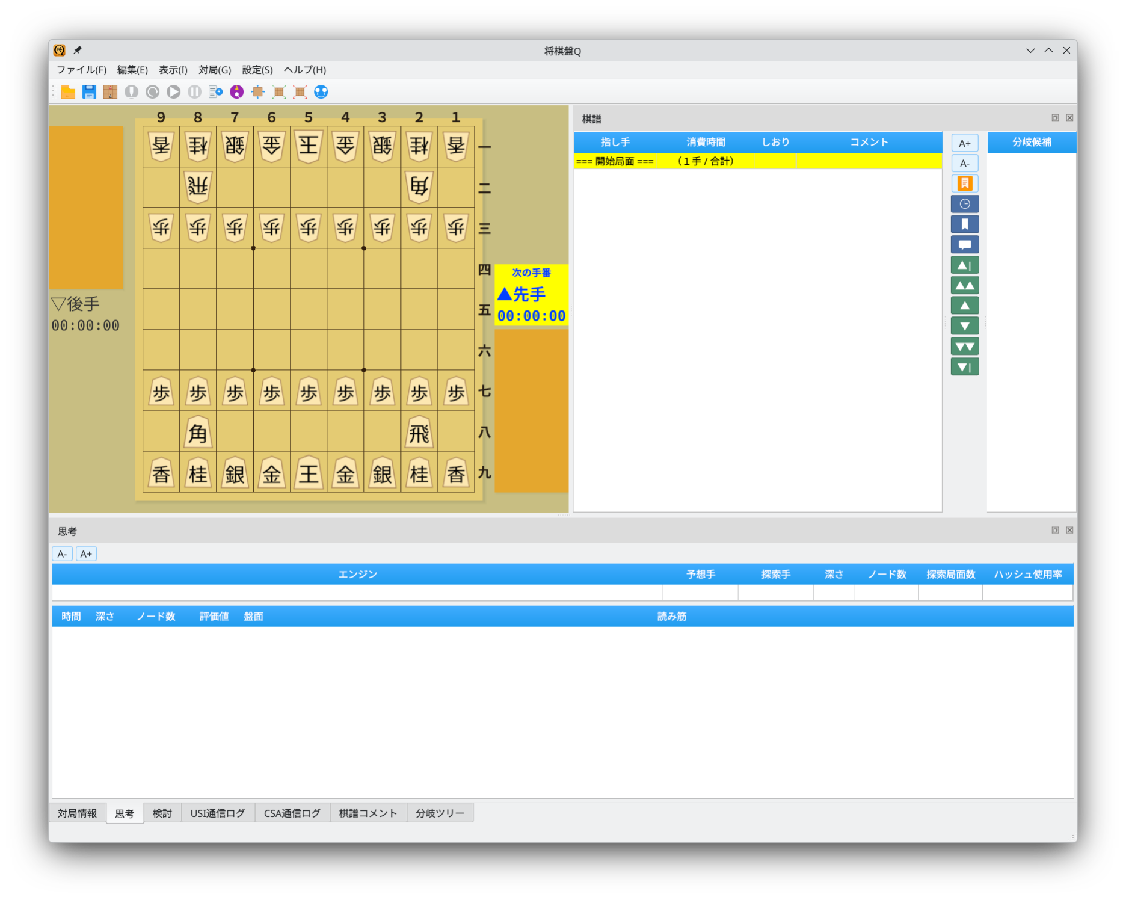Toggle the white bookmark column button
The width and height of the screenshot is (1126, 900).
(x=964, y=224)
